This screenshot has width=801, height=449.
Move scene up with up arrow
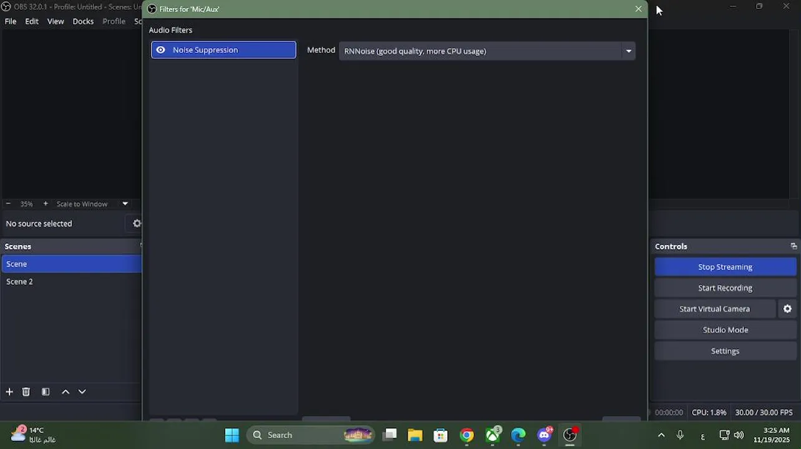click(66, 392)
